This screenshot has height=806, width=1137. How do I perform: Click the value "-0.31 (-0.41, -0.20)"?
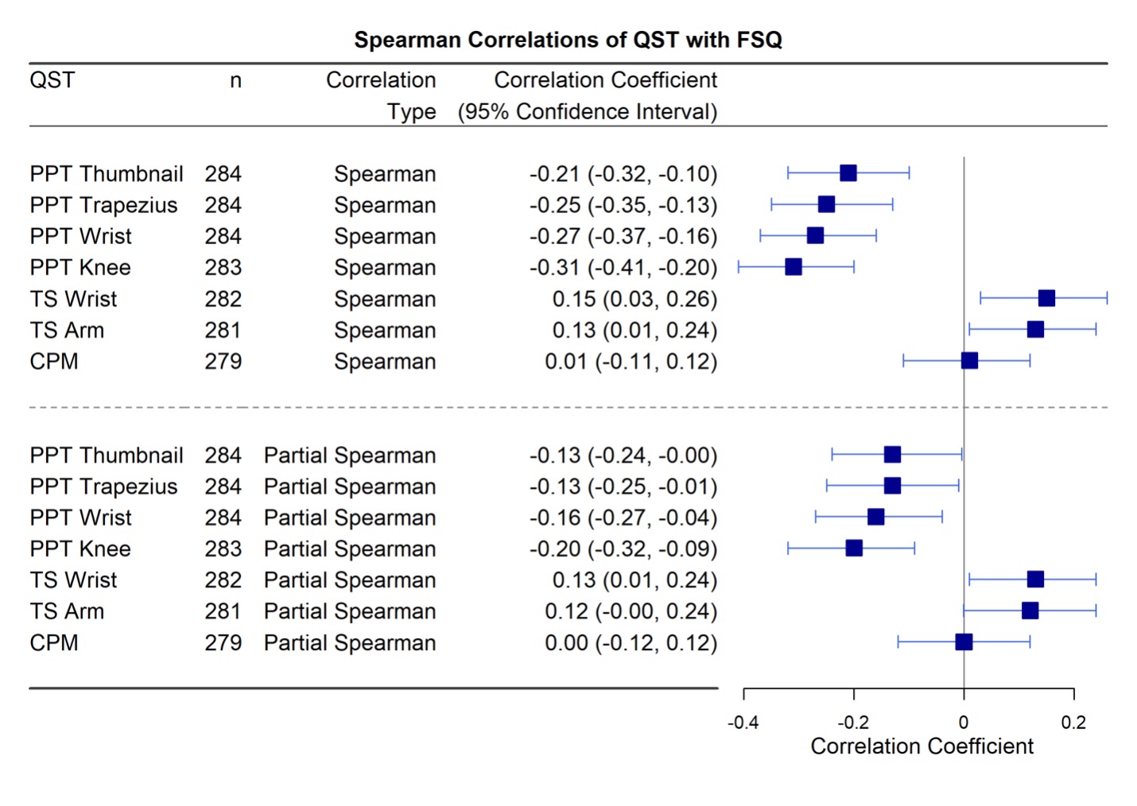[x=623, y=268]
